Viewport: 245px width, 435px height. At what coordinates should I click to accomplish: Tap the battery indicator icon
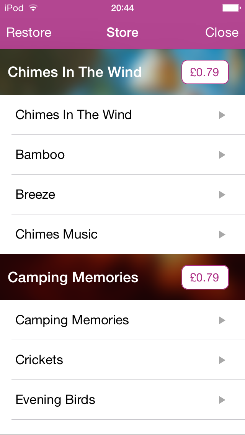[x=231, y=8]
